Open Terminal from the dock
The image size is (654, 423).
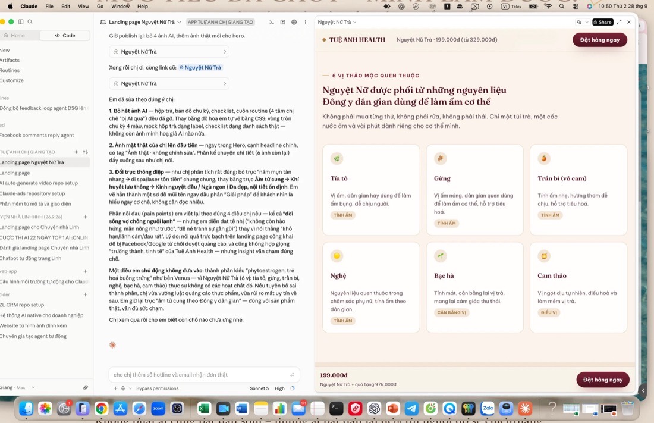[336, 408]
